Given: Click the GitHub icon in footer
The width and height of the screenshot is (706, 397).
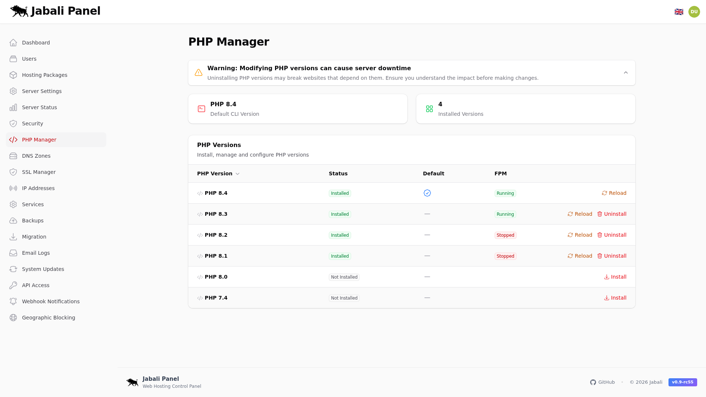Looking at the screenshot, I should point(593,382).
